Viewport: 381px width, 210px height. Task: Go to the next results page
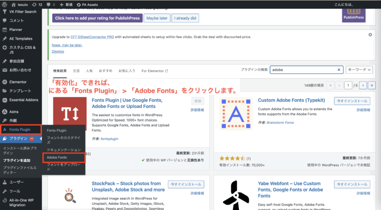[x=363, y=85]
